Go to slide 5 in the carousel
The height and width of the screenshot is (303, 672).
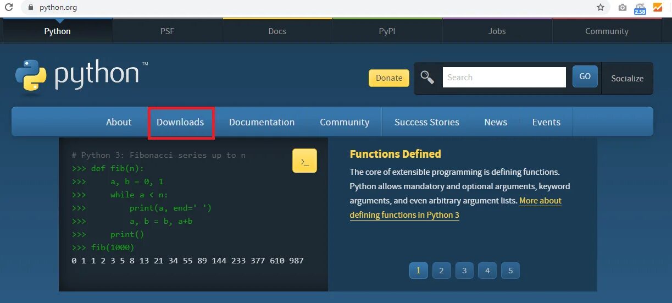point(510,270)
